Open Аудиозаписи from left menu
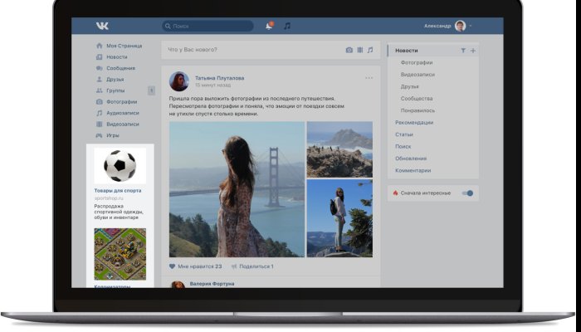Image resolution: width=581 pixels, height=332 pixels. pyautogui.click(x=123, y=113)
